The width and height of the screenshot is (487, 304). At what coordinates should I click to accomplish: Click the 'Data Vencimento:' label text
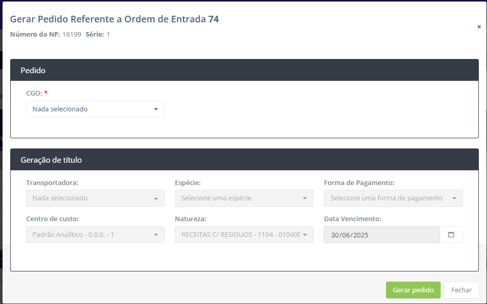[352, 219]
